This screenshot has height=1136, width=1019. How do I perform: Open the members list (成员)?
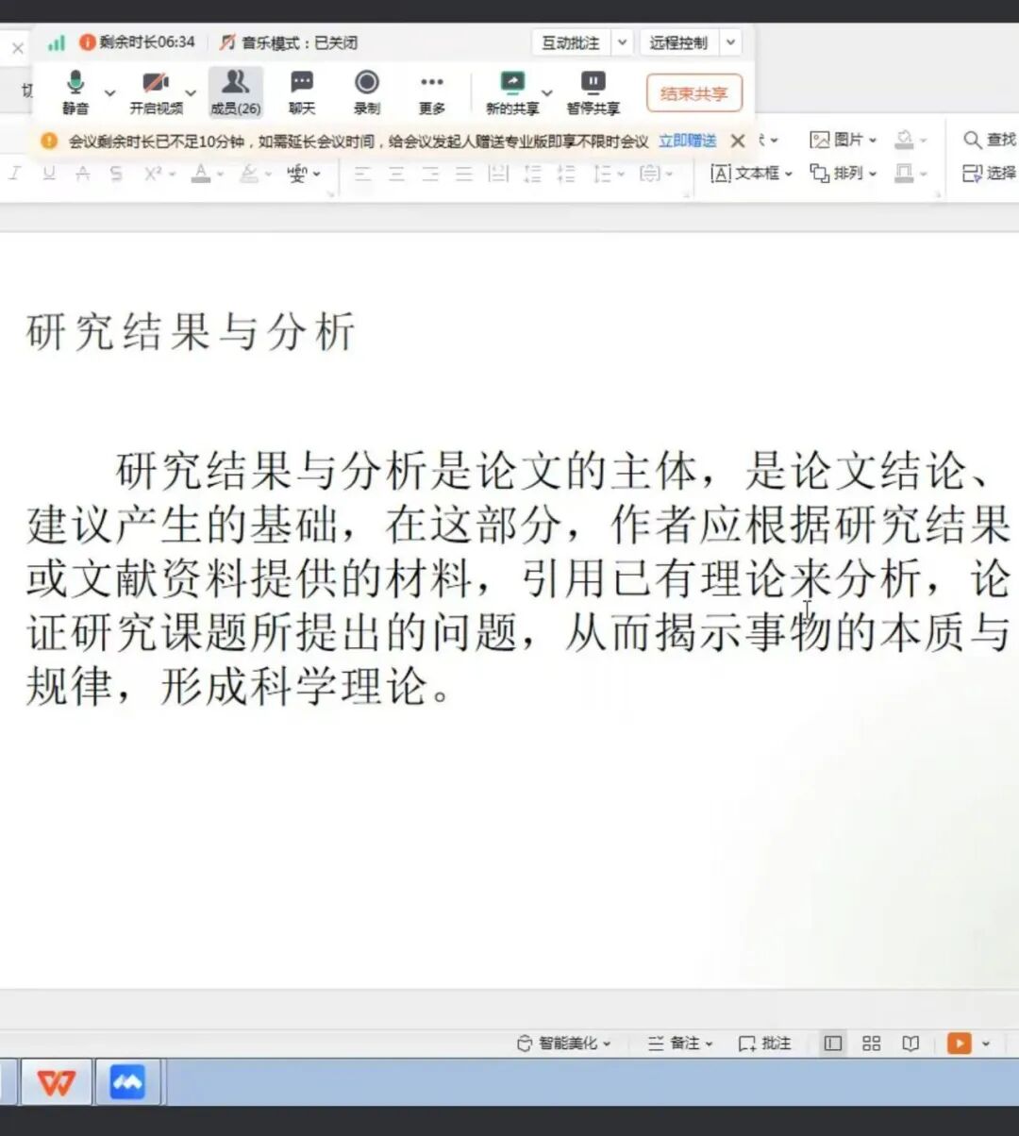pyautogui.click(x=235, y=92)
